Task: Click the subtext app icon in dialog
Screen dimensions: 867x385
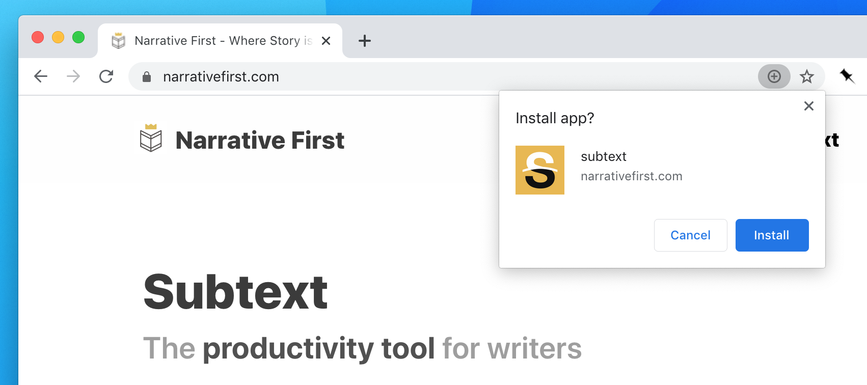Action: click(x=540, y=170)
